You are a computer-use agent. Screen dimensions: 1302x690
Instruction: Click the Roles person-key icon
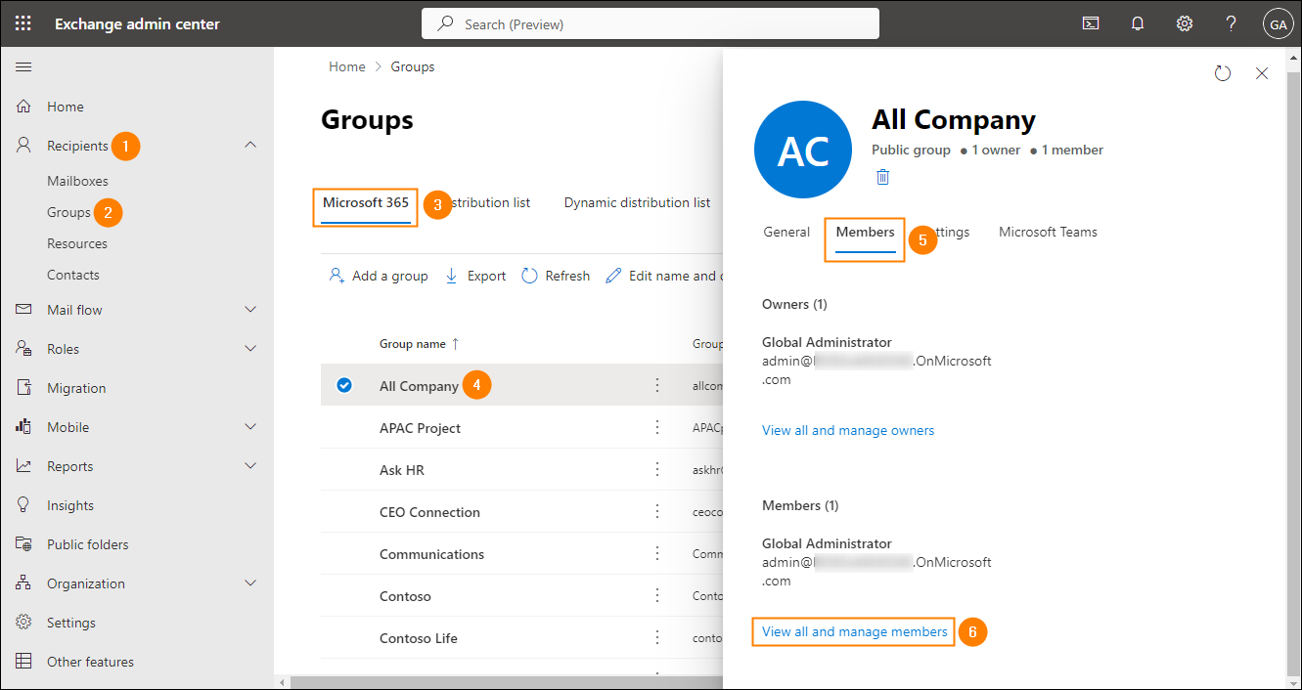coord(24,349)
